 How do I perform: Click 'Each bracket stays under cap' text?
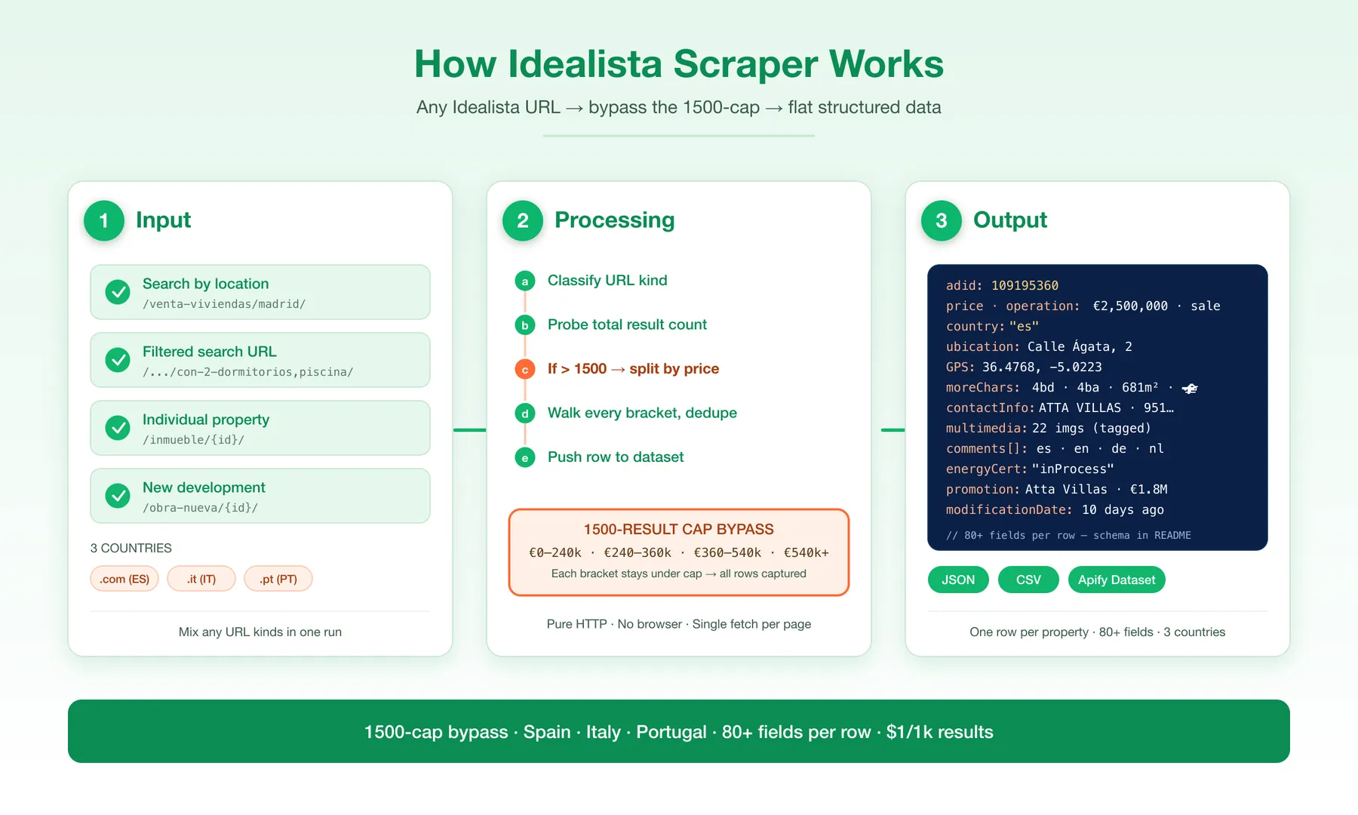679,574
